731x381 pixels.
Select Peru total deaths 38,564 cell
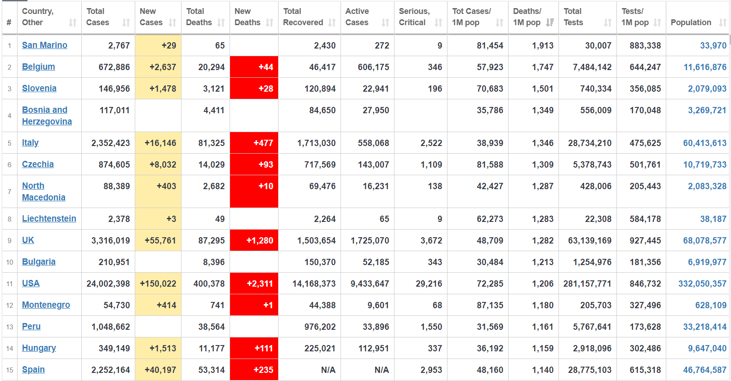tap(205, 327)
